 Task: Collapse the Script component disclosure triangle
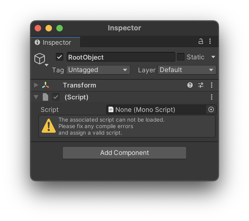click(x=35, y=97)
